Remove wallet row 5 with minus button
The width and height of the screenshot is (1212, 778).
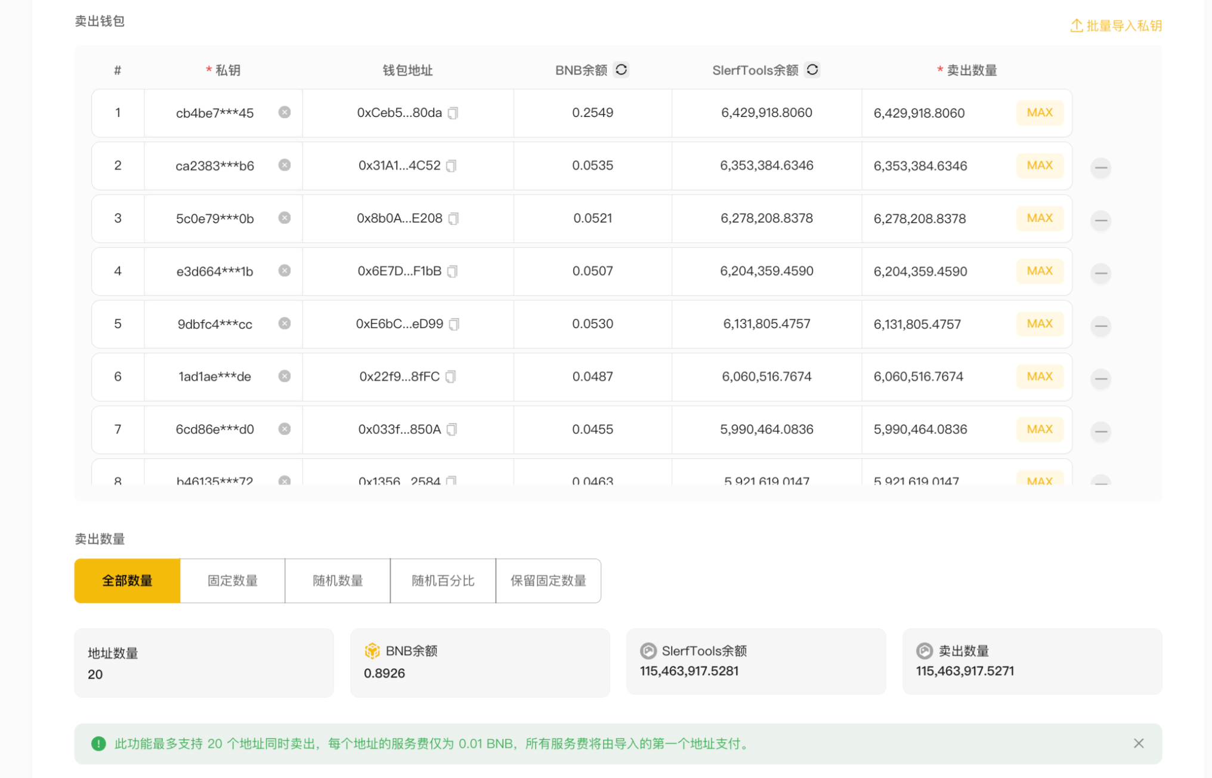point(1100,326)
